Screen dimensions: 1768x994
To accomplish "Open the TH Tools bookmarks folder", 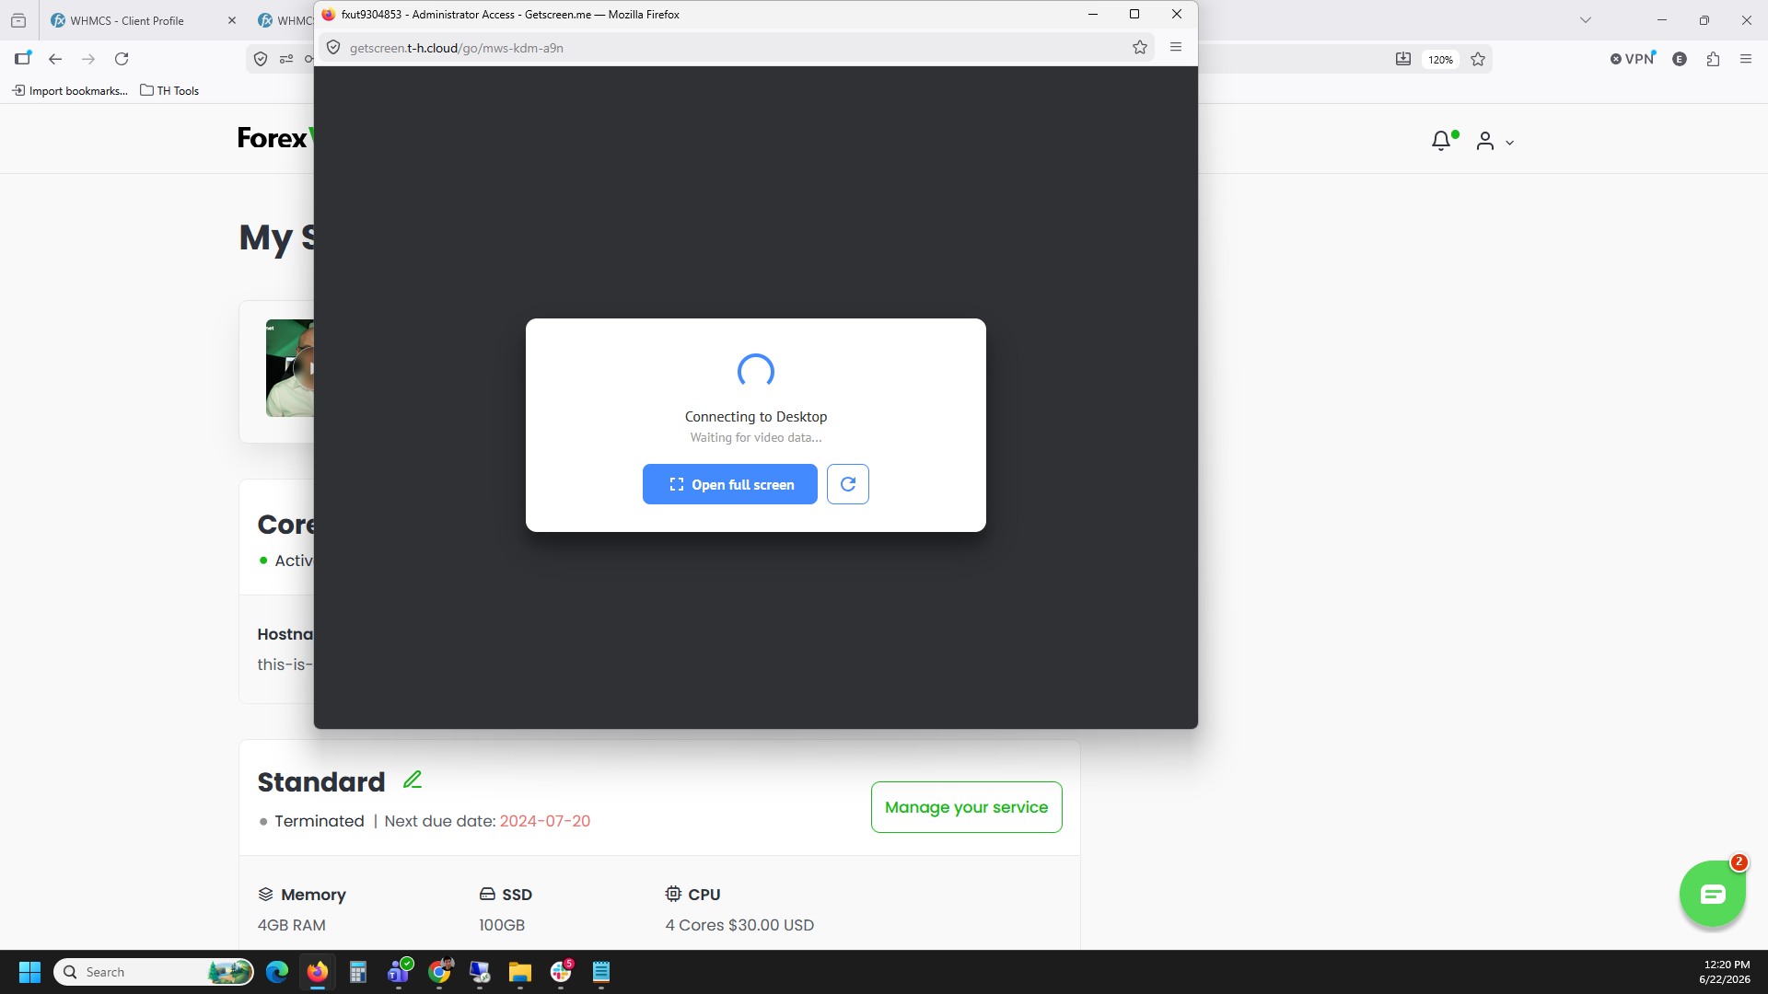I will 169,90.
